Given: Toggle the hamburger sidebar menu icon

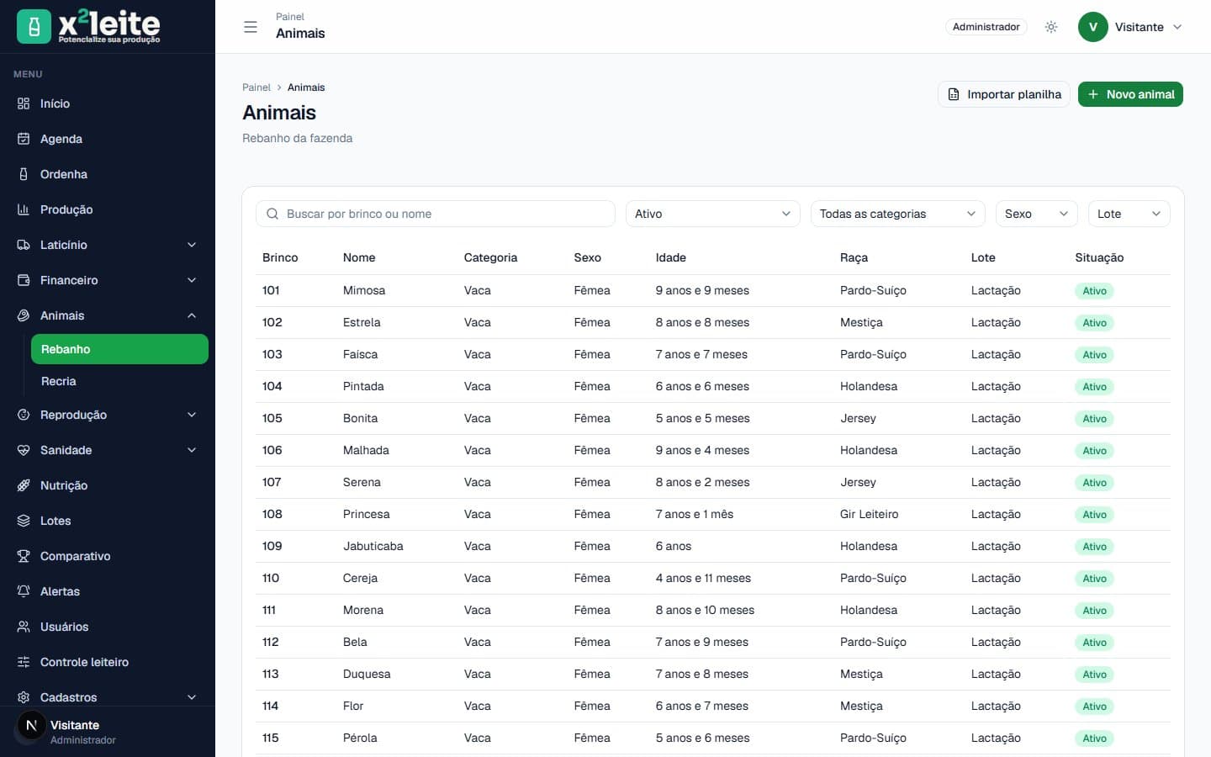Looking at the screenshot, I should pyautogui.click(x=251, y=27).
